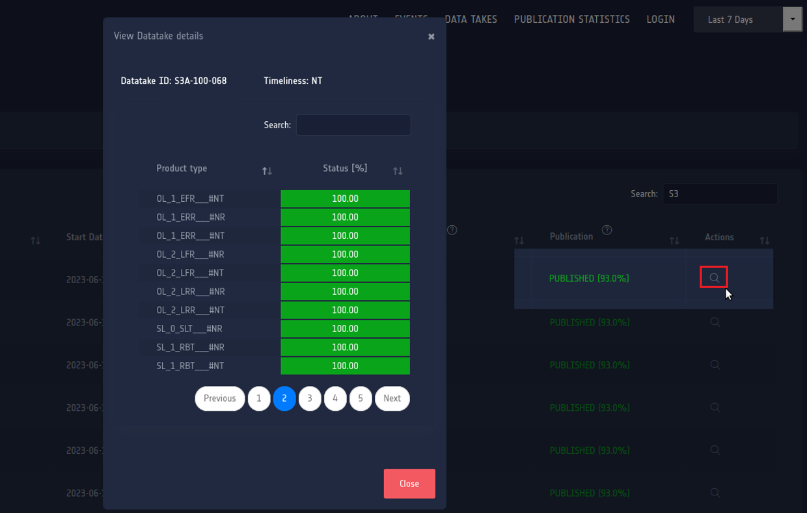Go to Previous page of product list
Screen dimensions: 807x513
220,398
